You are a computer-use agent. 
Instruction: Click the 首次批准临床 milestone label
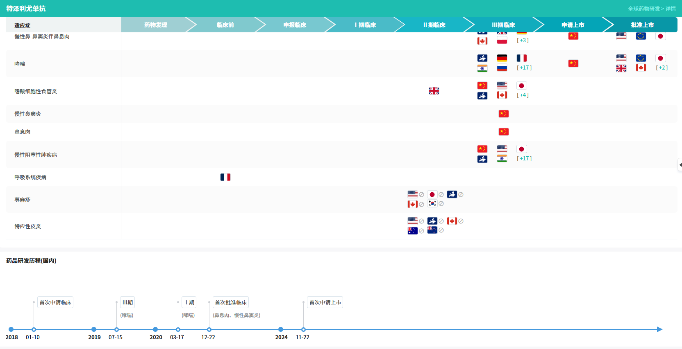231,302
